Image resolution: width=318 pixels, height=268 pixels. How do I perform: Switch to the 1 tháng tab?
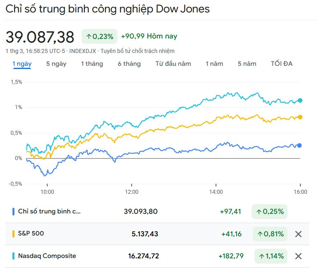click(92, 64)
